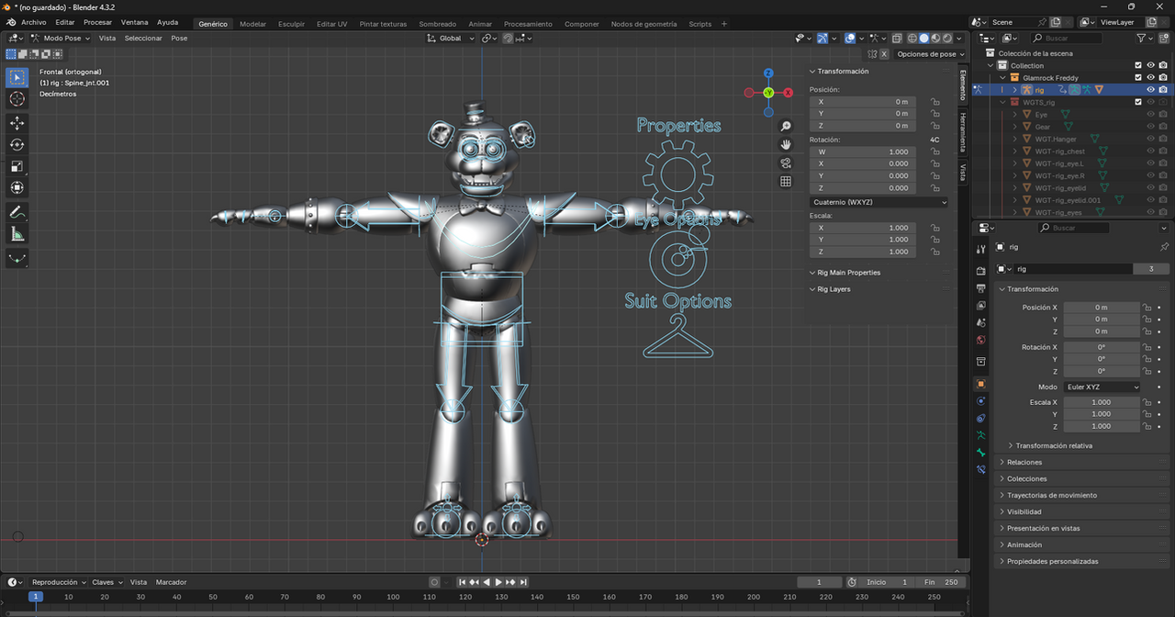This screenshot has width=1175, height=617.
Task: Open the Bone Constraints properties tab
Action: (x=980, y=470)
